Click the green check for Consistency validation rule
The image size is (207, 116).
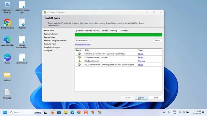79,54
